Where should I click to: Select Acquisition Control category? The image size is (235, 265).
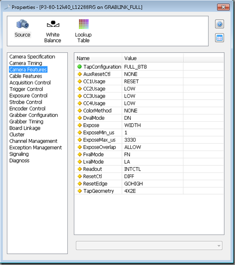pyautogui.click(x=30, y=83)
